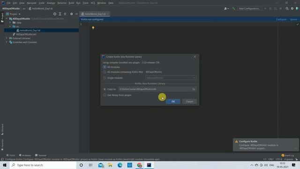Open Project panel options gear
Viewport: 300px width, 169px height.
(x=71, y=14)
